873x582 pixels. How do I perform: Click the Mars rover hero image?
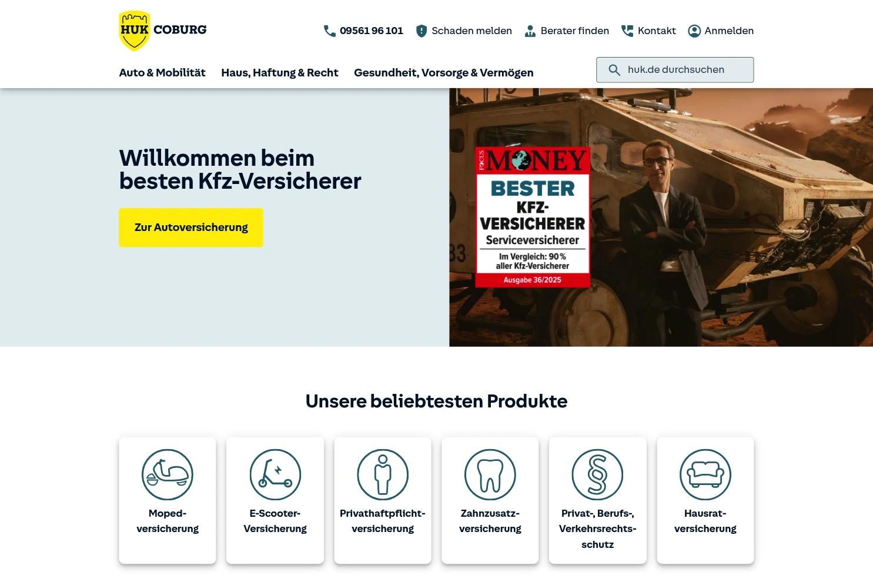(661, 218)
